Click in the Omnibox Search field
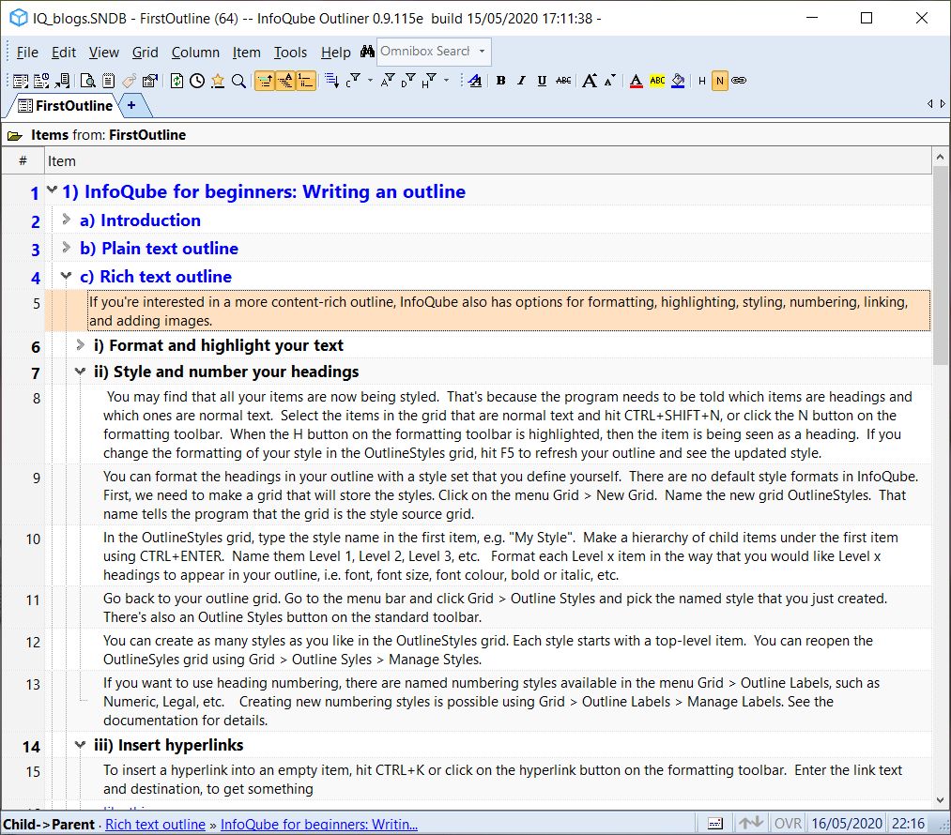951x835 pixels. point(426,52)
